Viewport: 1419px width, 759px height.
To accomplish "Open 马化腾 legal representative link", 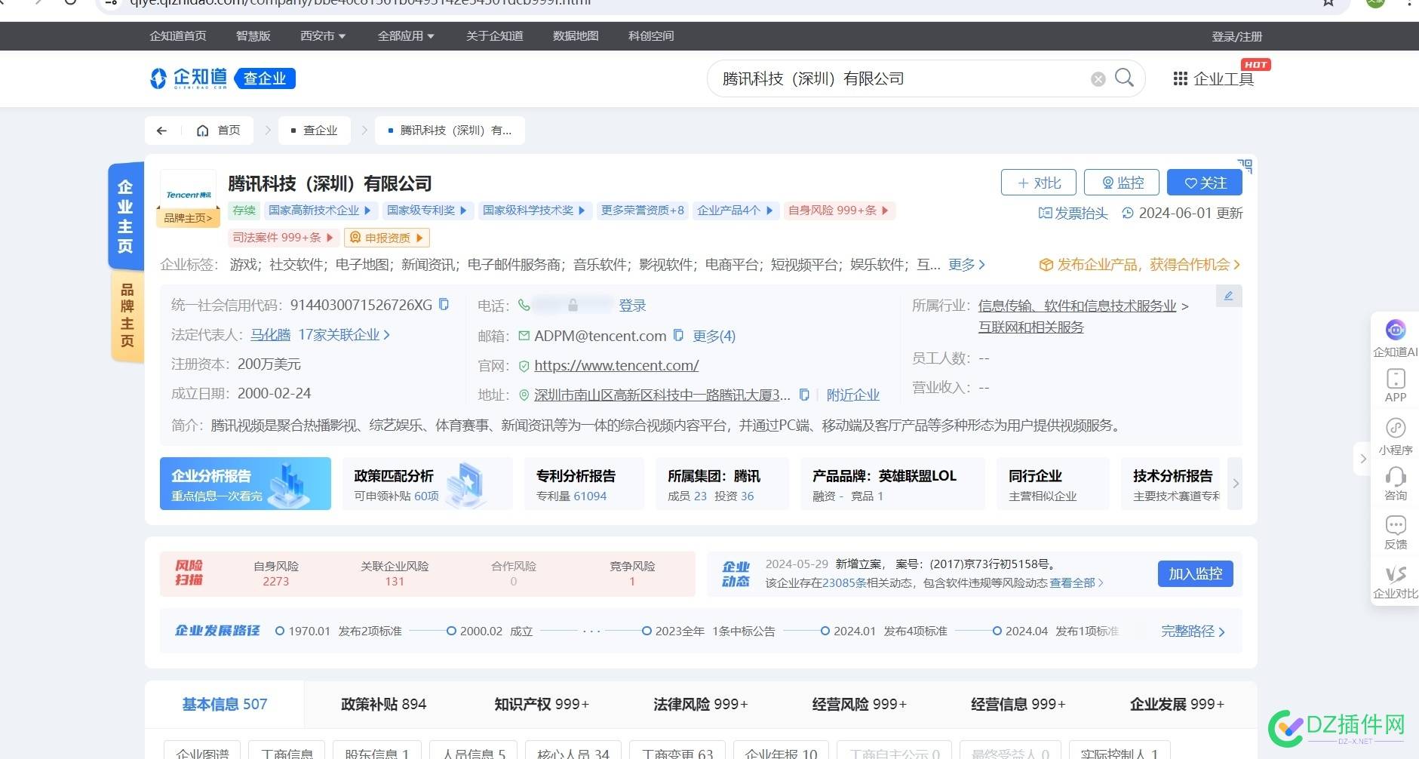I will point(270,334).
